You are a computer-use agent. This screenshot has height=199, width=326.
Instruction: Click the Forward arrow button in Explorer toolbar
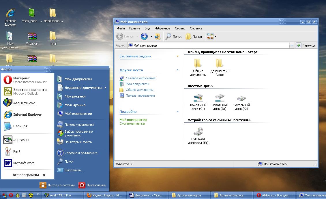coord(144,36)
